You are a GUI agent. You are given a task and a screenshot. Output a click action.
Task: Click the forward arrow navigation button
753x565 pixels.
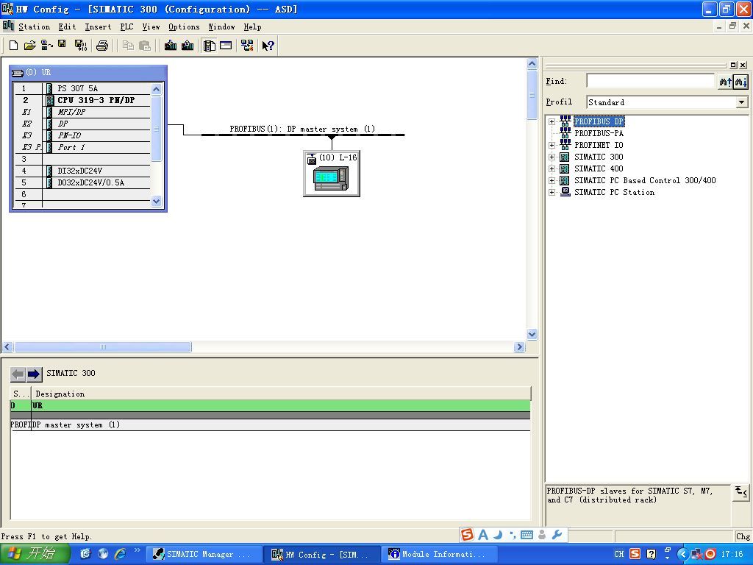point(34,374)
